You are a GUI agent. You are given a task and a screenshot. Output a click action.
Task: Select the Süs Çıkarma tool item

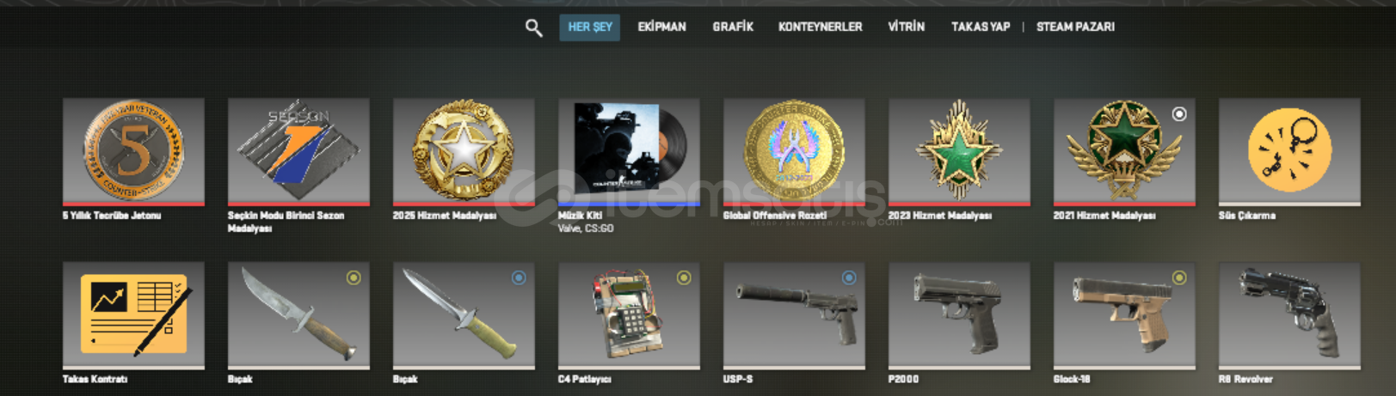pos(1289,151)
